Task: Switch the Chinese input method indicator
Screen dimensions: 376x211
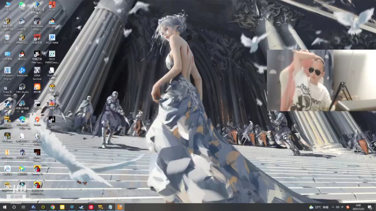Action: [x=343, y=207]
